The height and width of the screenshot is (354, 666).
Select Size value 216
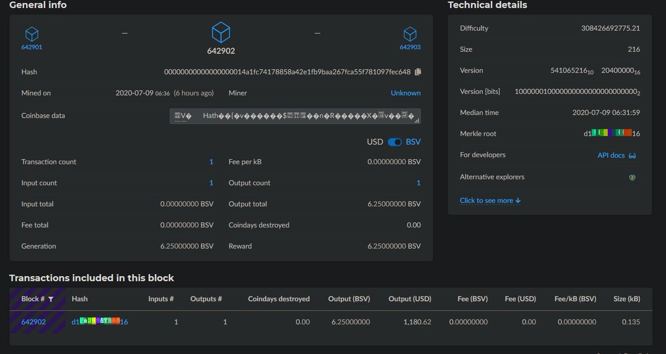pos(634,49)
